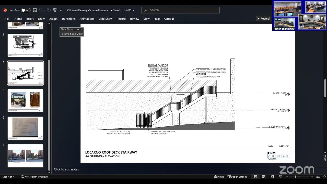Open the View tab

point(146,19)
